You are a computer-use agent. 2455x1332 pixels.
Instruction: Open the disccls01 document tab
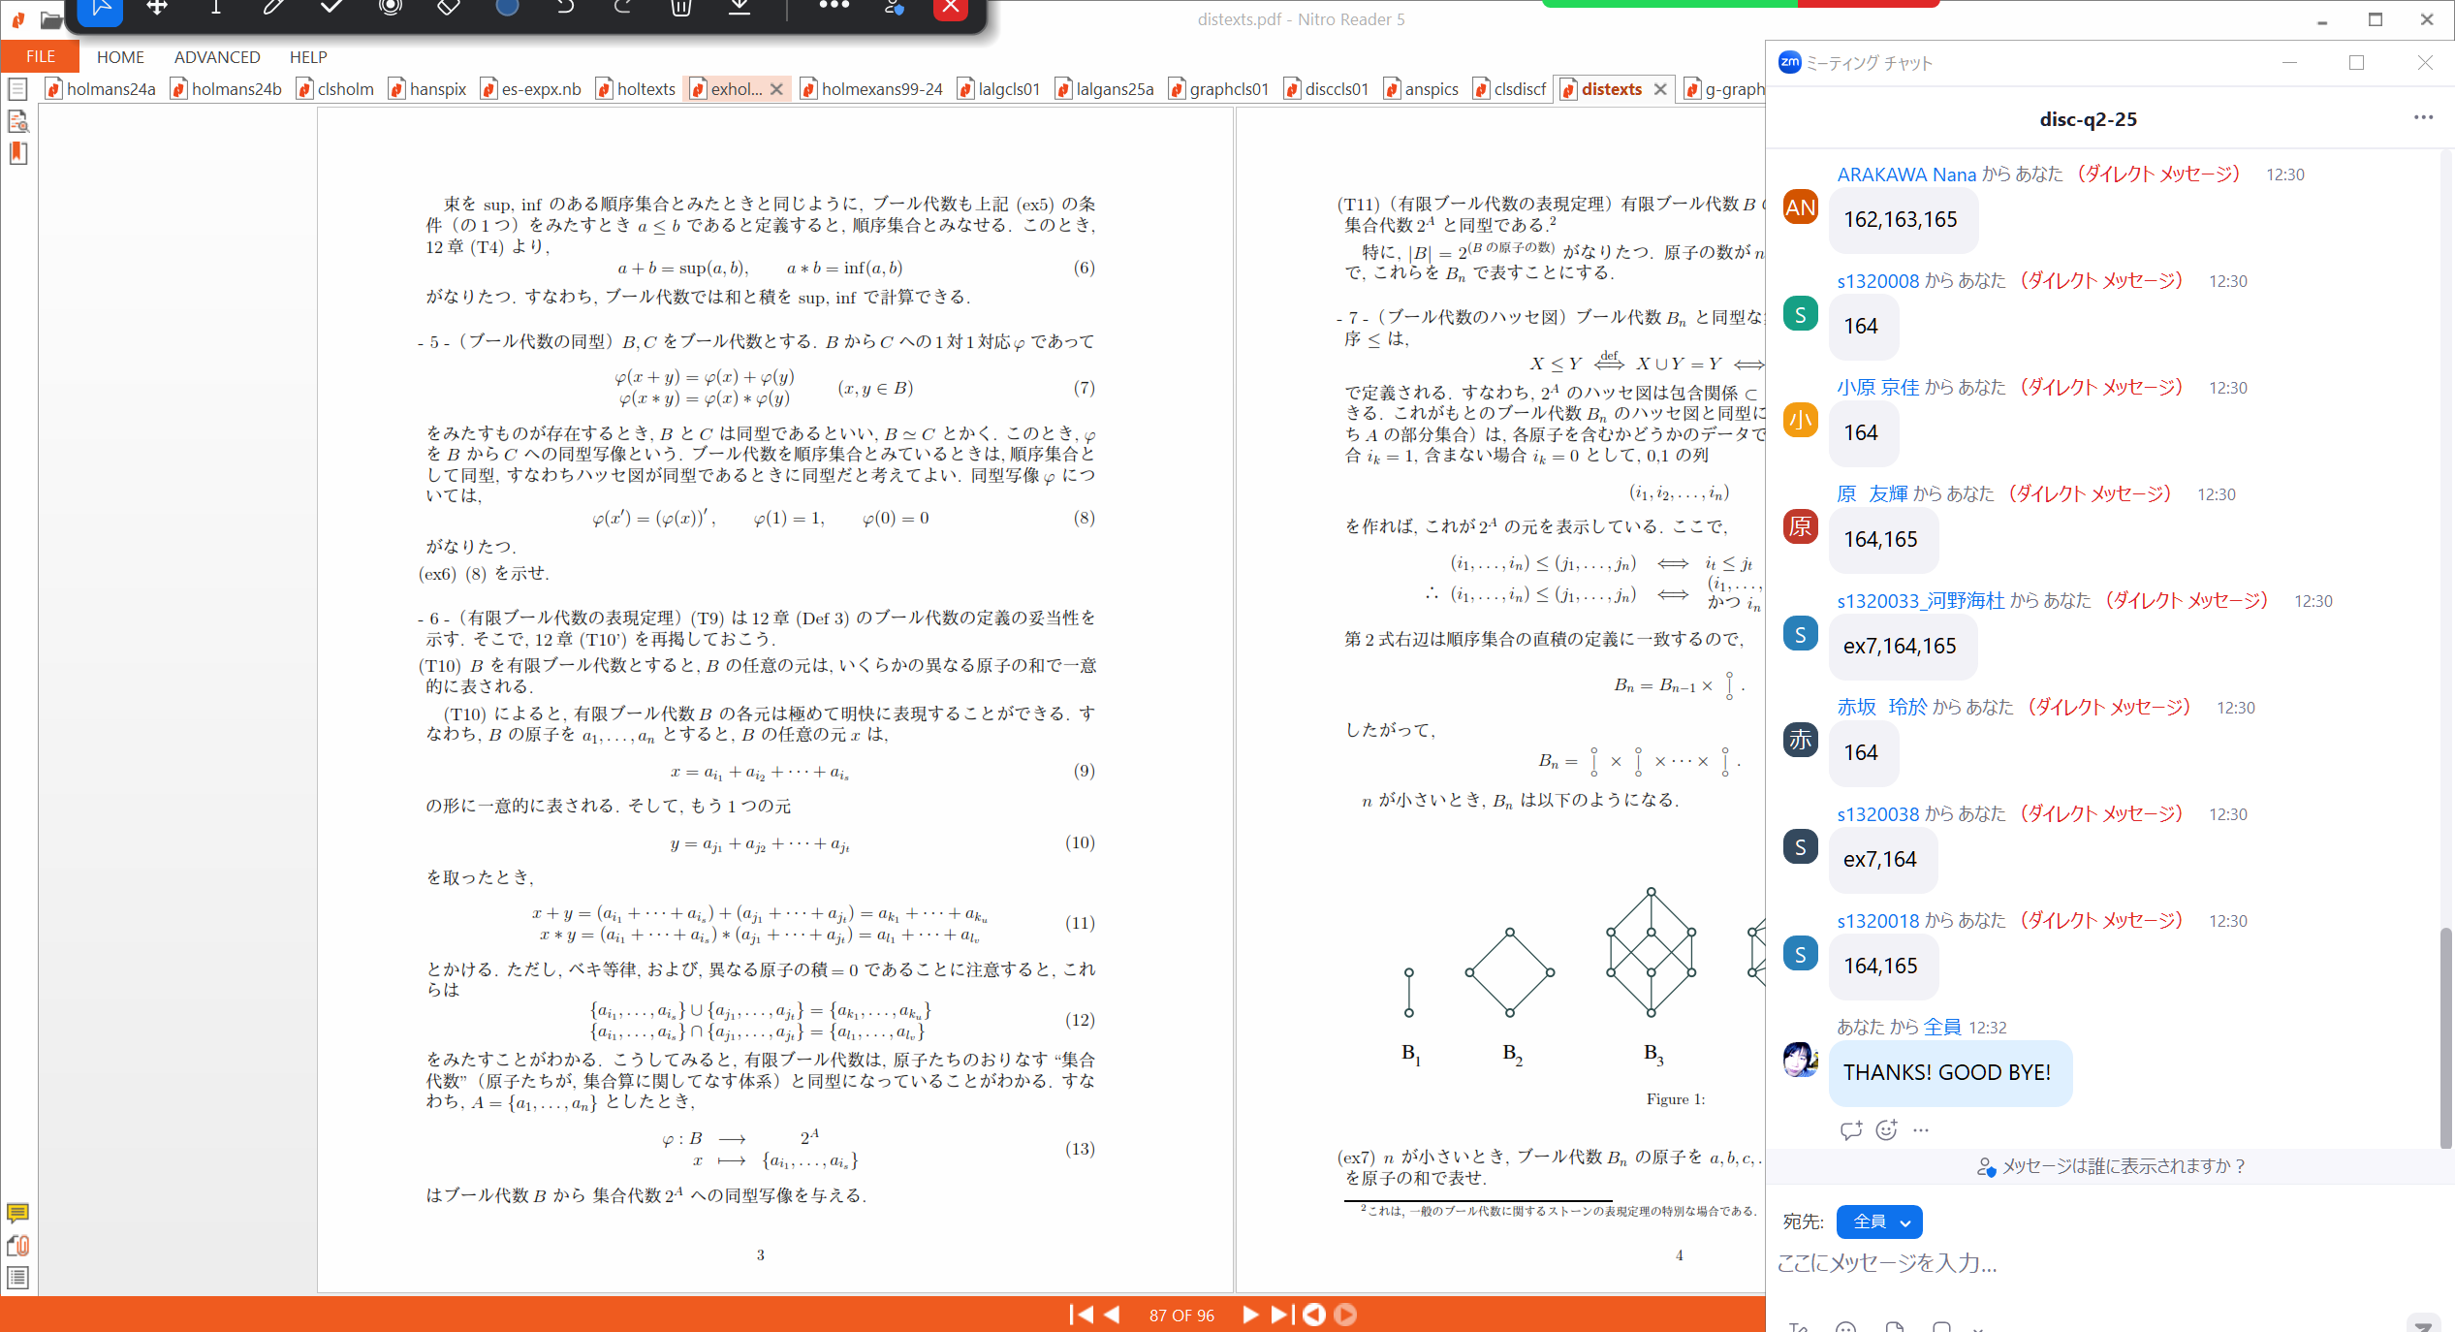pyautogui.click(x=1327, y=89)
